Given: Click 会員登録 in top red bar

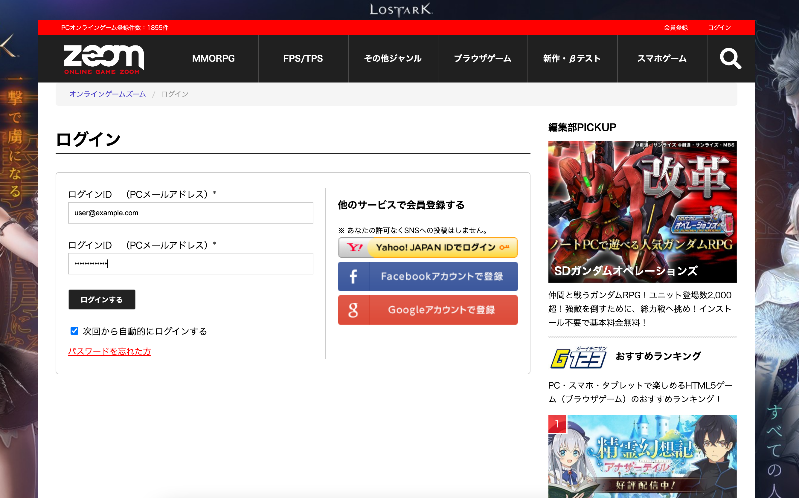Looking at the screenshot, I should [x=676, y=28].
